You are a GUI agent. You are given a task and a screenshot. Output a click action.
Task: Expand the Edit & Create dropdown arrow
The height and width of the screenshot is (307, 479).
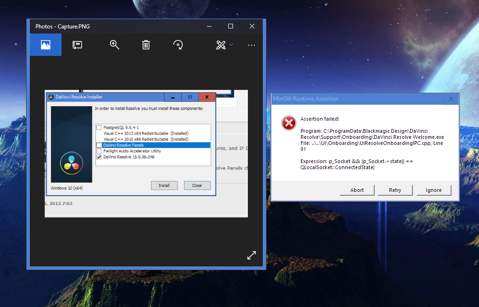231,45
